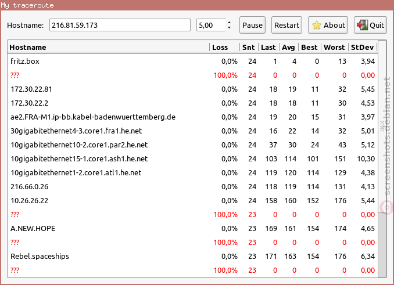The image size is (394, 285).
Task: Click the Last value 37
Action: pos(273,145)
